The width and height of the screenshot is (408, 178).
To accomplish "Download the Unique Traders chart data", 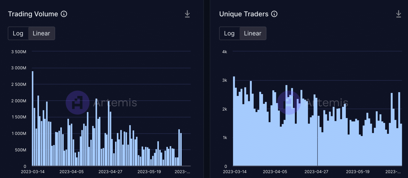I will (398, 14).
